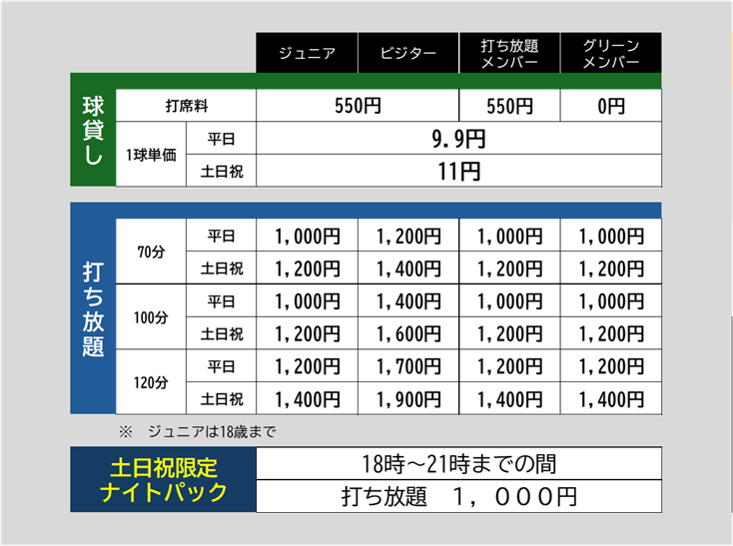Click the ジュニア column header
This screenshot has width=733, height=546.
point(307,54)
